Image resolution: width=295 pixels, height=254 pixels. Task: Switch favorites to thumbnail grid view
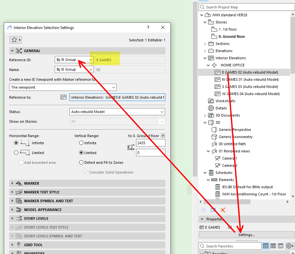[x=273, y=246]
